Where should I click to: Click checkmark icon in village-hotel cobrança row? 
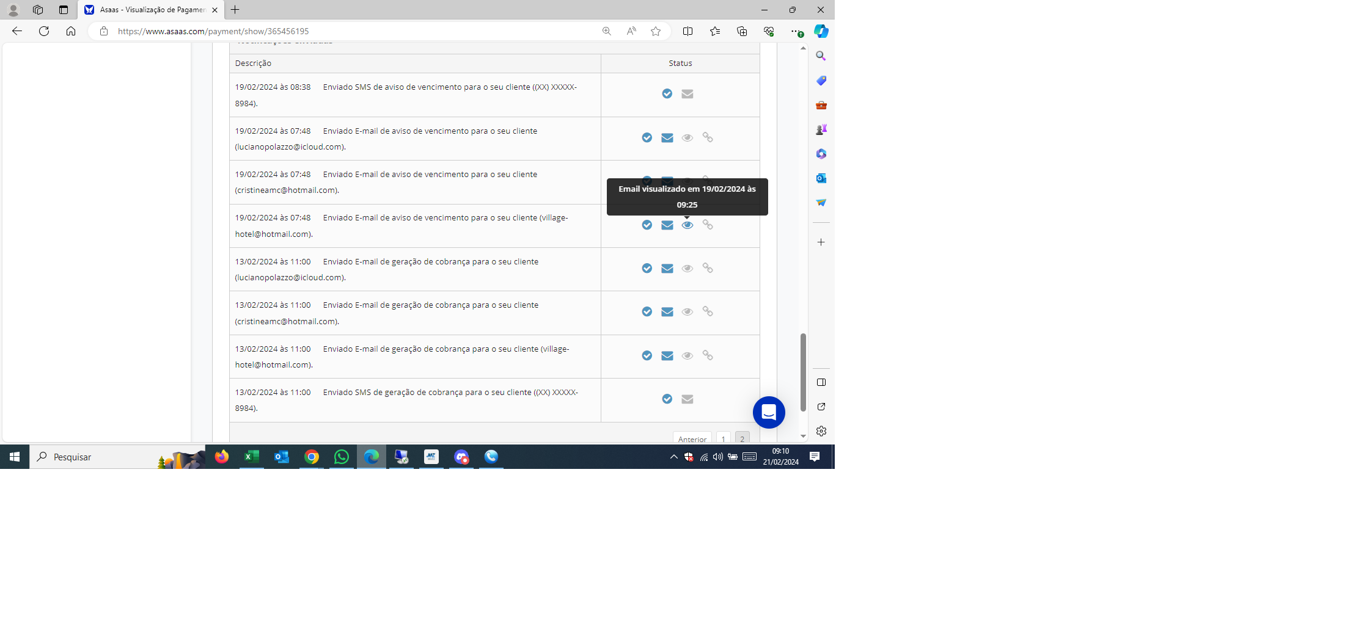[647, 356]
